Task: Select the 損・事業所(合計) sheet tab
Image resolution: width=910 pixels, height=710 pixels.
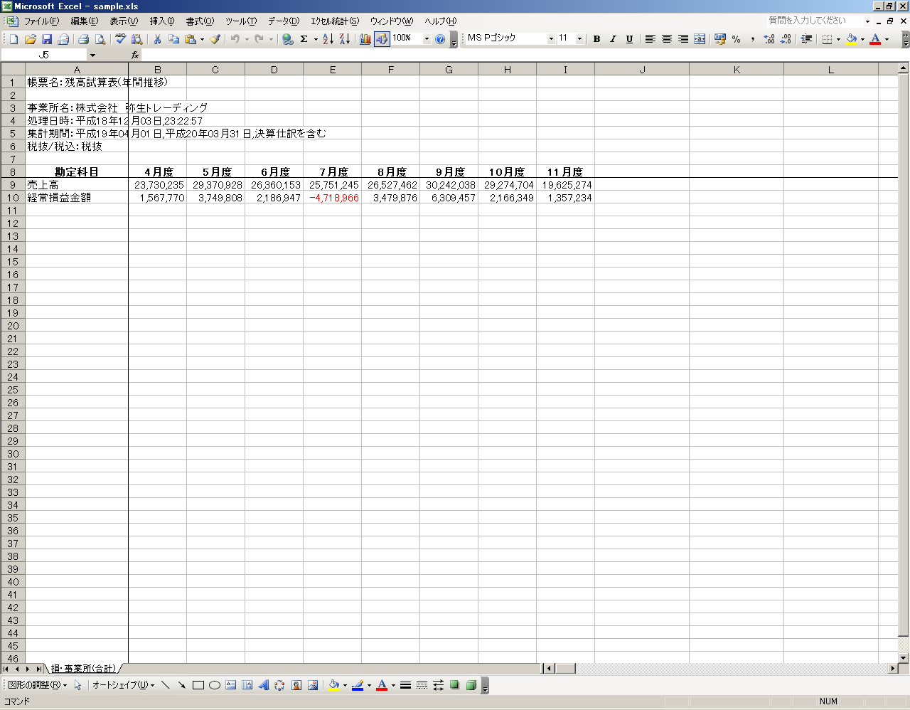Action: [84, 669]
